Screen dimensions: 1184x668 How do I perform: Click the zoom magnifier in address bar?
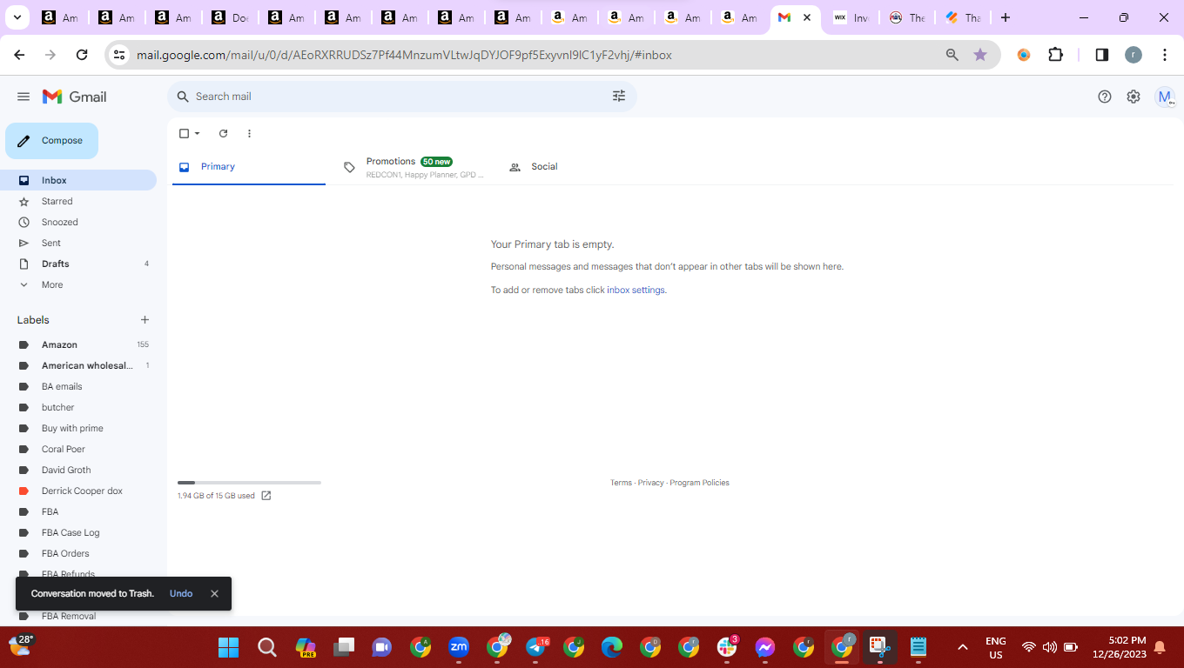click(x=952, y=55)
